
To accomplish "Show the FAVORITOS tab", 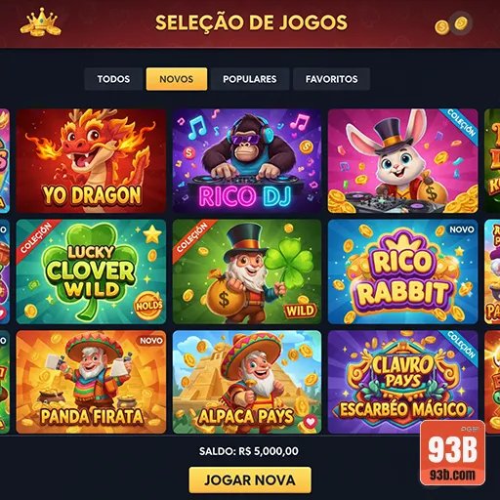I will 331,79.
